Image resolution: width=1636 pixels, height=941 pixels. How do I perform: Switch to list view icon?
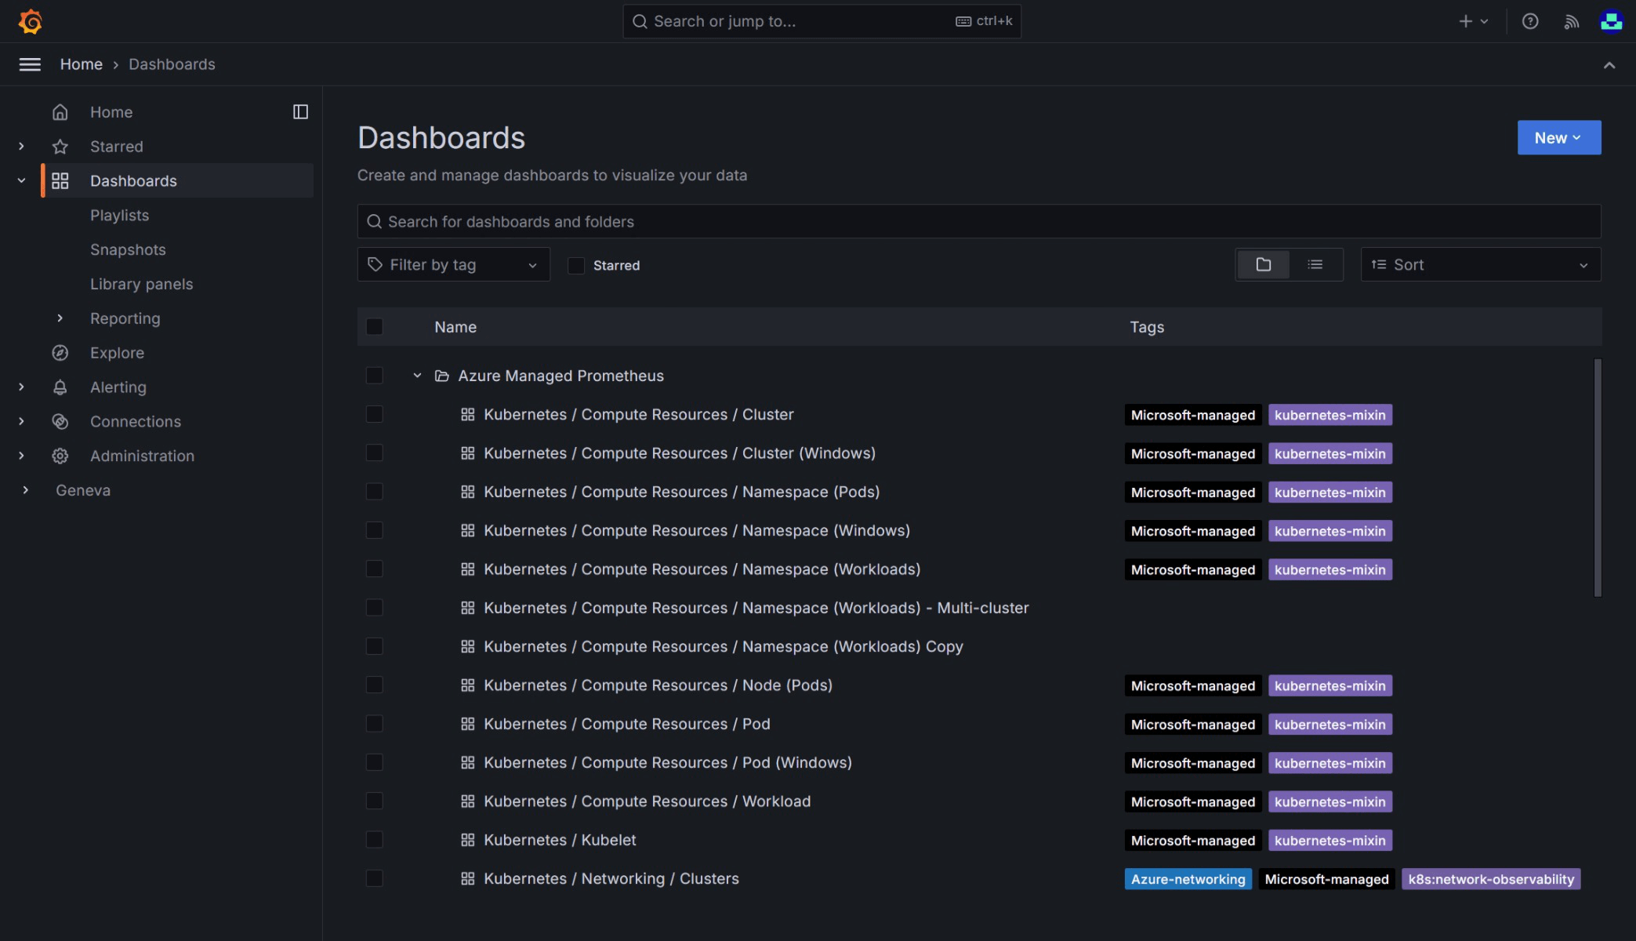pyautogui.click(x=1315, y=265)
